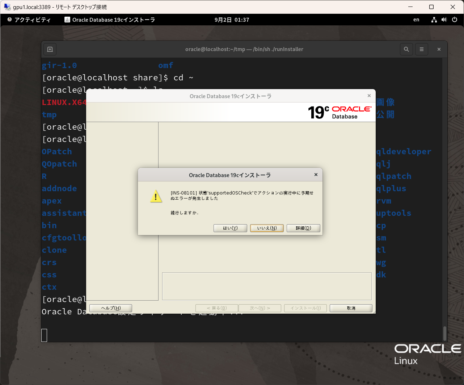Click 'OPatch' directory name in terminal
Viewport: 464px width, 385px height.
[57, 151]
